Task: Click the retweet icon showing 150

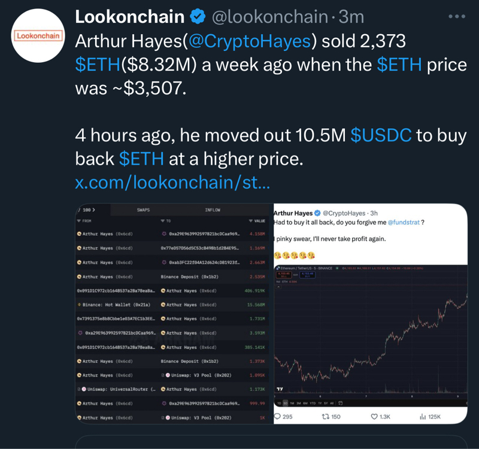Action: pyautogui.click(x=327, y=416)
